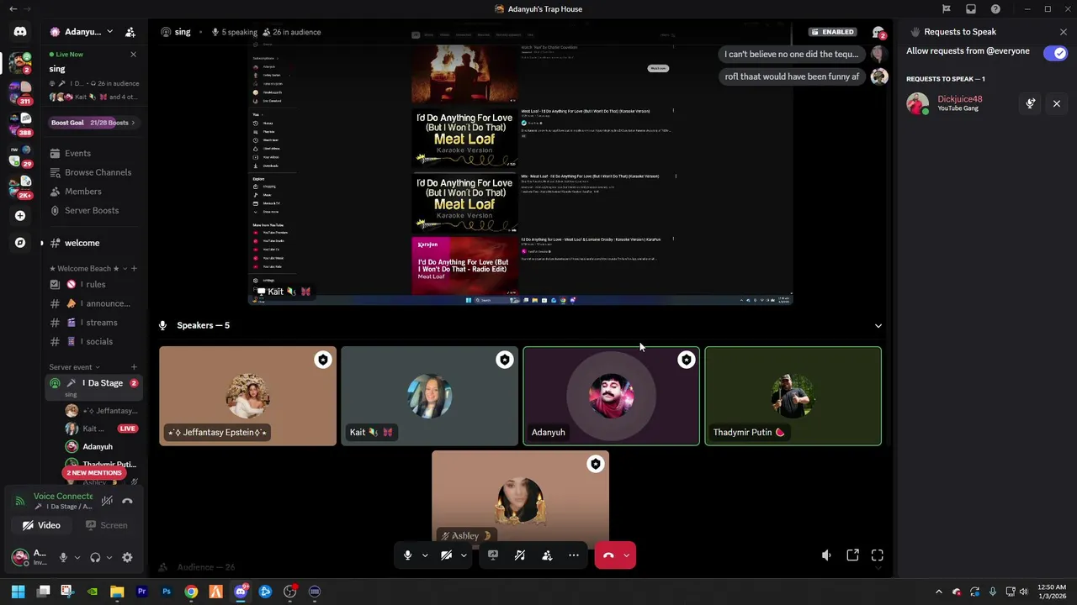The image size is (1077, 605).
Task: Toggle Allow requests from @everyone
Action: (x=1055, y=53)
